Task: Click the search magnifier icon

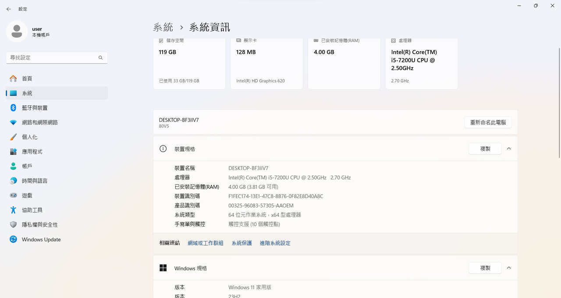Action: point(100,57)
